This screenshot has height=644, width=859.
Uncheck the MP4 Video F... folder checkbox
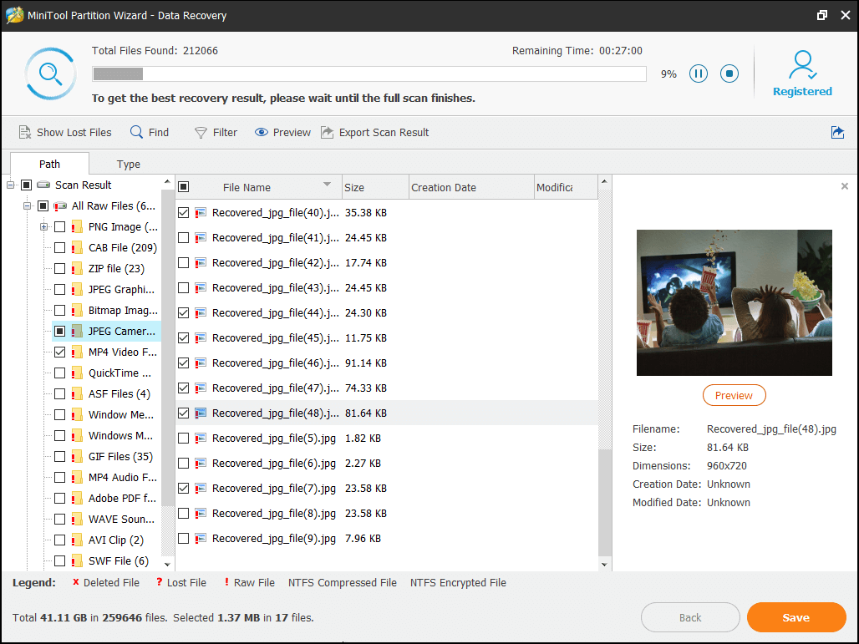60,352
